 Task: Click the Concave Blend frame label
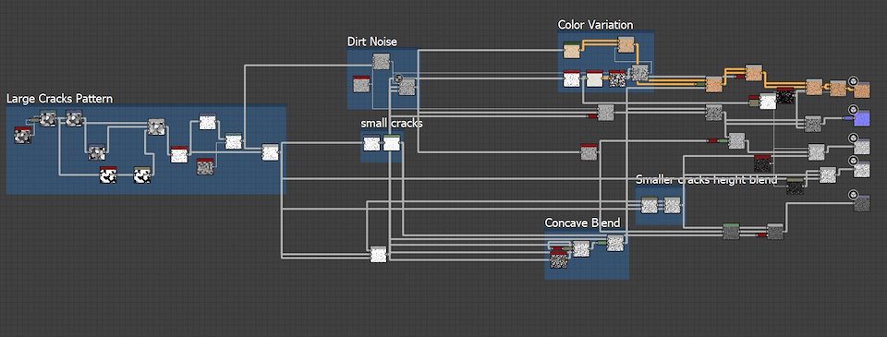582,223
